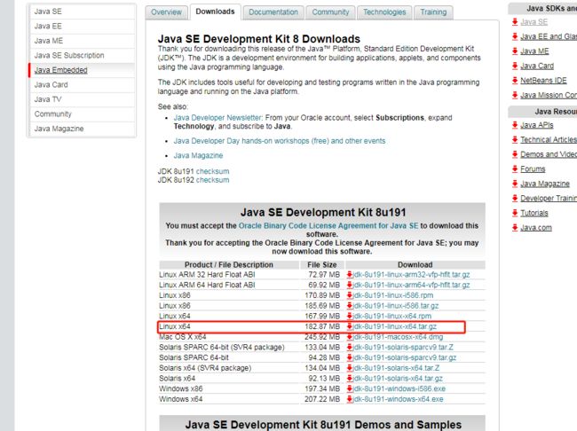Open Community in left sidebar
This screenshot has width=577, height=431.
82,114
